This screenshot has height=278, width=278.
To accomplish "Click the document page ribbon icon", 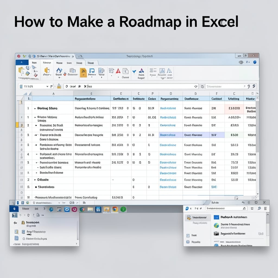I will [125, 71].
